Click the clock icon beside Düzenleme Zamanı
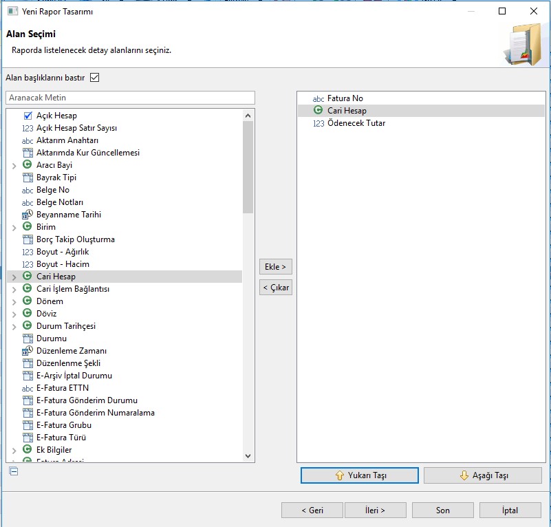 [28, 351]
